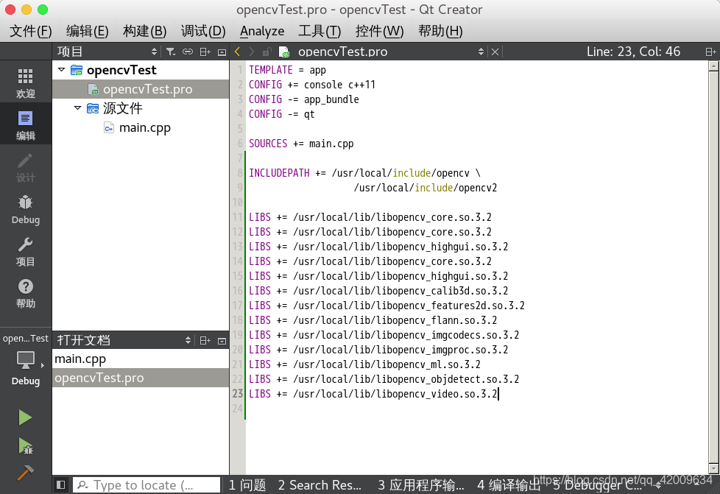This screenshot has width=720, height=494.
Task: Open the Analyze menu
Action: point(262,31)
